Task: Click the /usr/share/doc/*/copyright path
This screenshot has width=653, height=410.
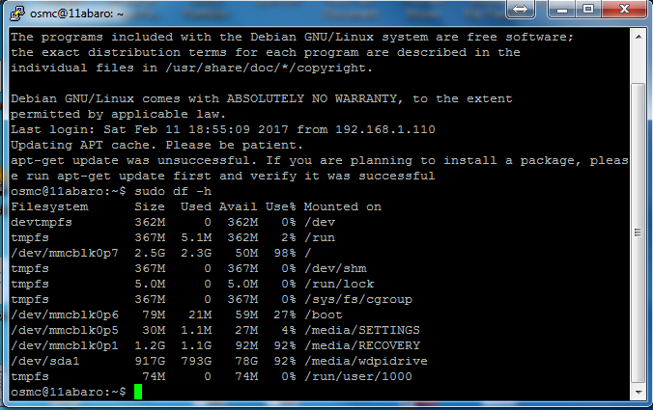Action: pyautogui.click(x=266, y=68)
